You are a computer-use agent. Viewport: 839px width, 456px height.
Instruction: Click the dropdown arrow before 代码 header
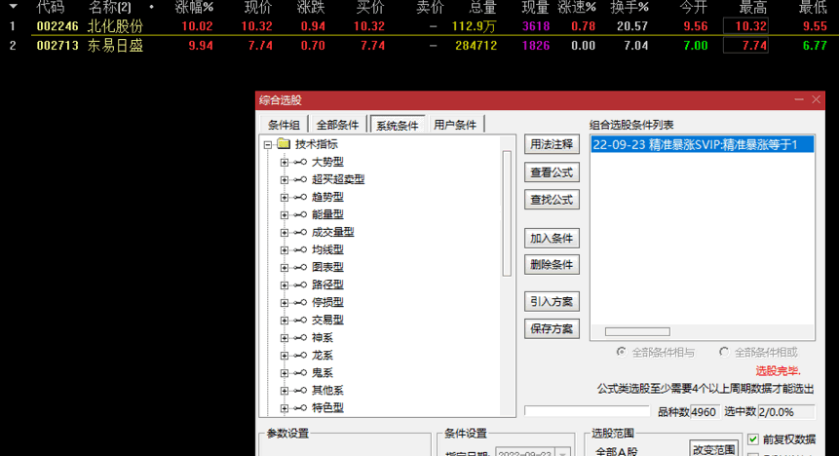(13, 7)
